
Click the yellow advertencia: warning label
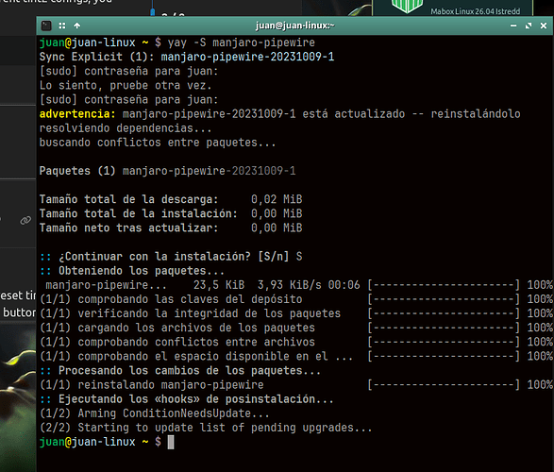point(77,114)
